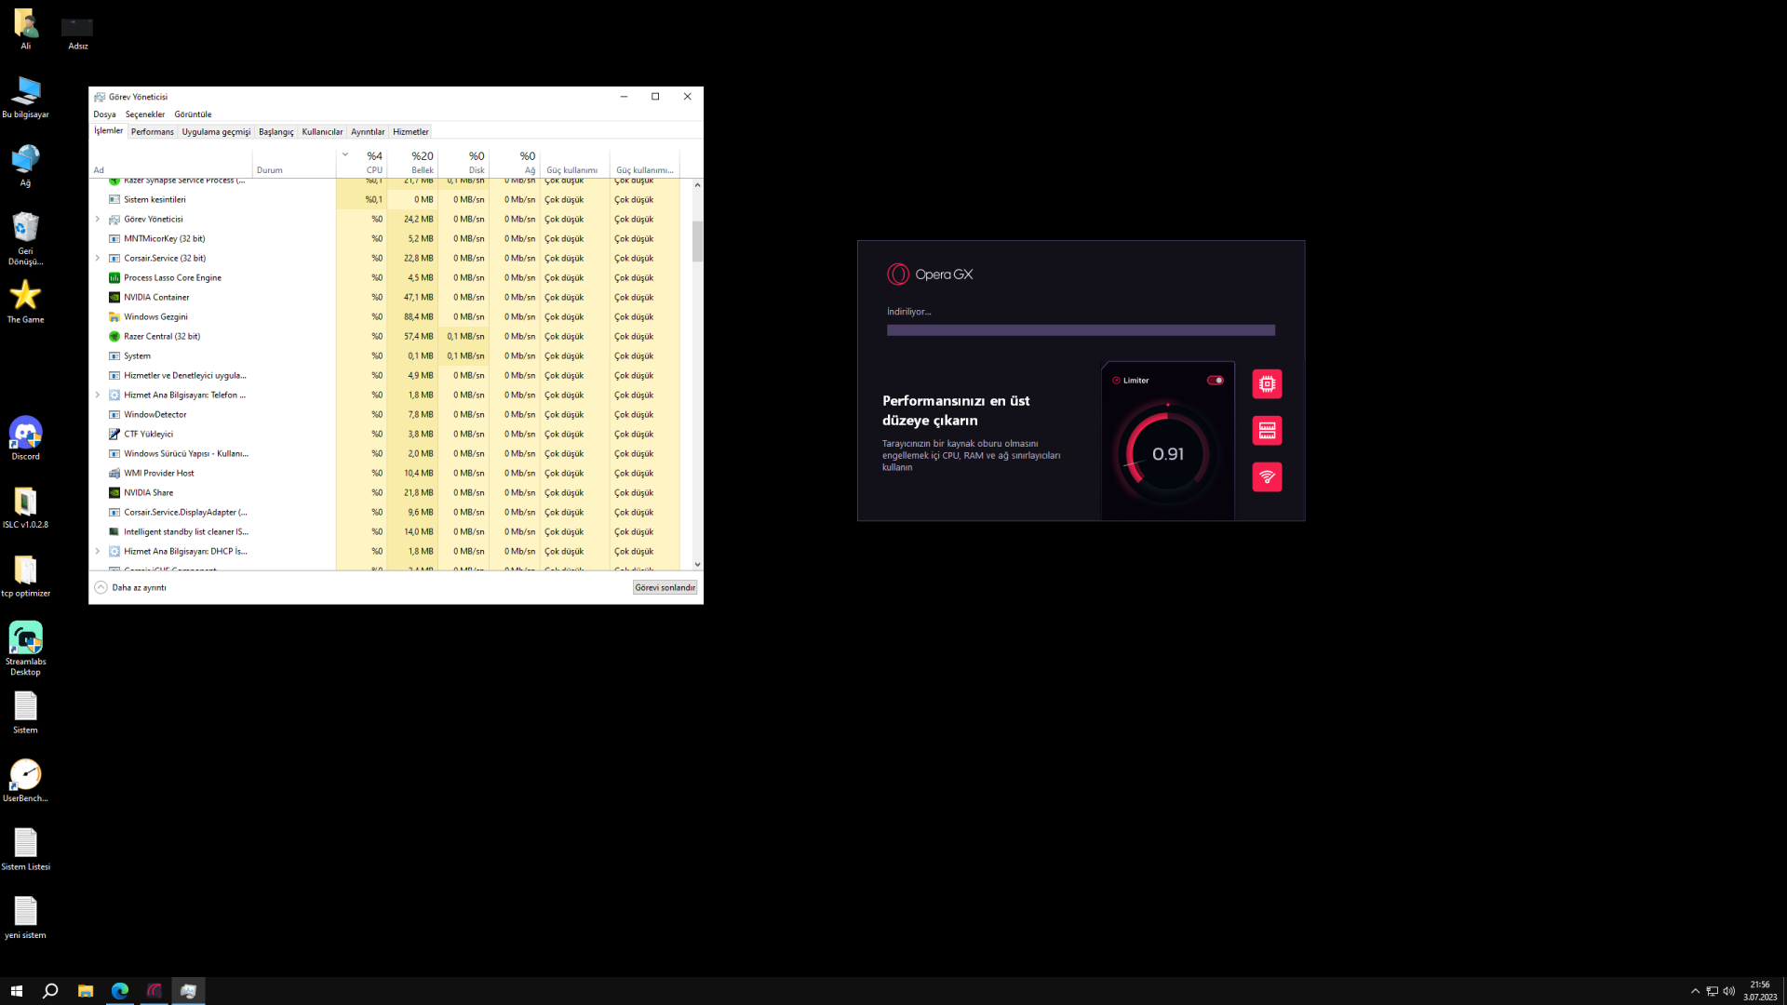Screen dimensions: 1787x1005
Task: Click the UserBenchmark desktop icon
Action: pos(25,774)
